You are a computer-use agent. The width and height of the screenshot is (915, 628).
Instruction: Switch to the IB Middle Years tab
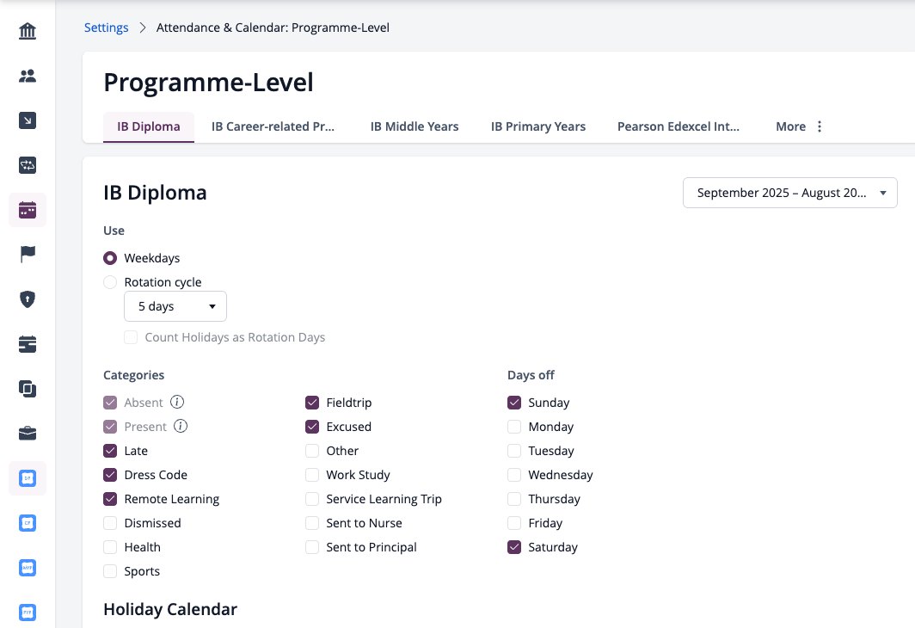coord(415,126)
